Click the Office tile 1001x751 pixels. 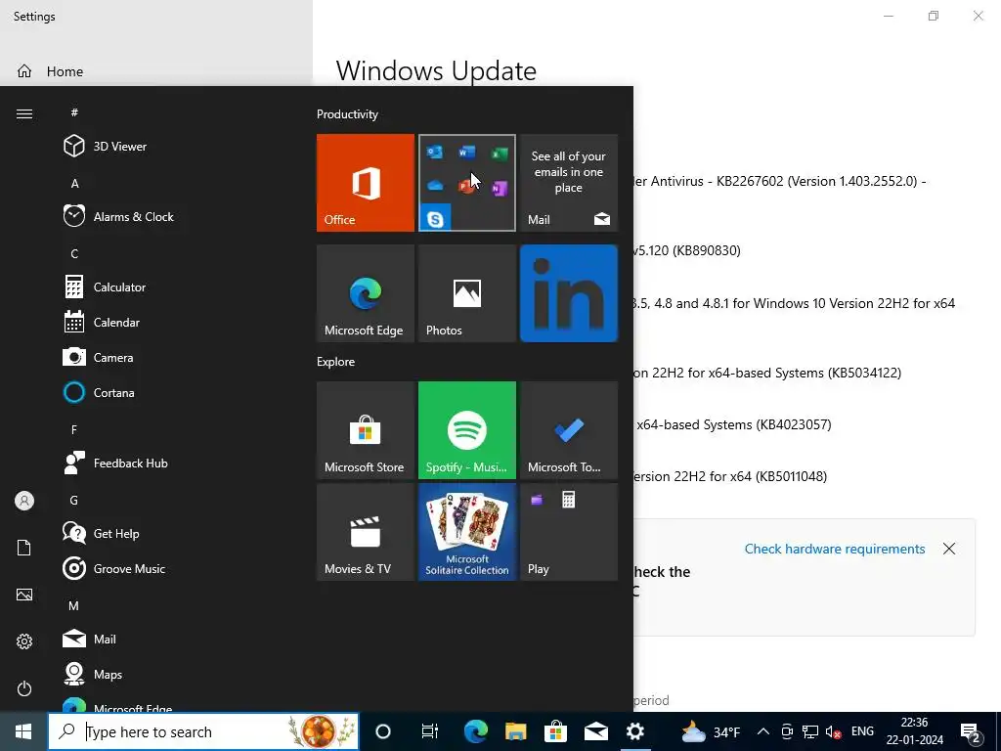coord(366,183)
